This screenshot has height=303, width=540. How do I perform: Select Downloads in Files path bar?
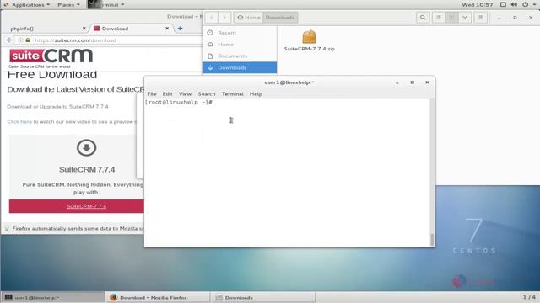(280, 17)
